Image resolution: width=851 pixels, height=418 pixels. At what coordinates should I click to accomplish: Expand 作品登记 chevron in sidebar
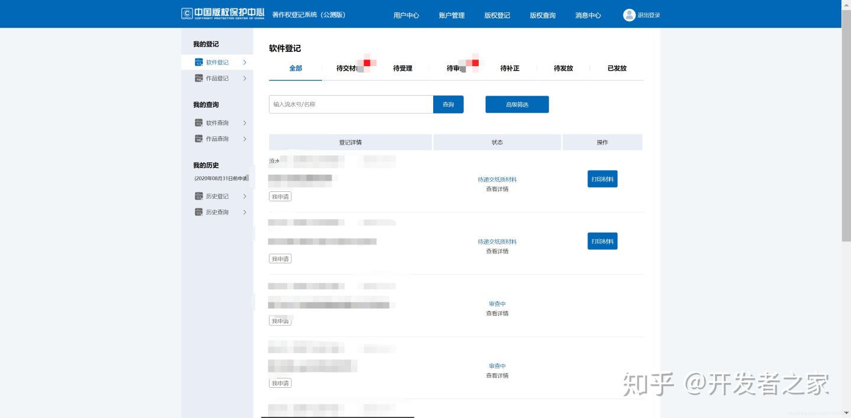[245, 78]
